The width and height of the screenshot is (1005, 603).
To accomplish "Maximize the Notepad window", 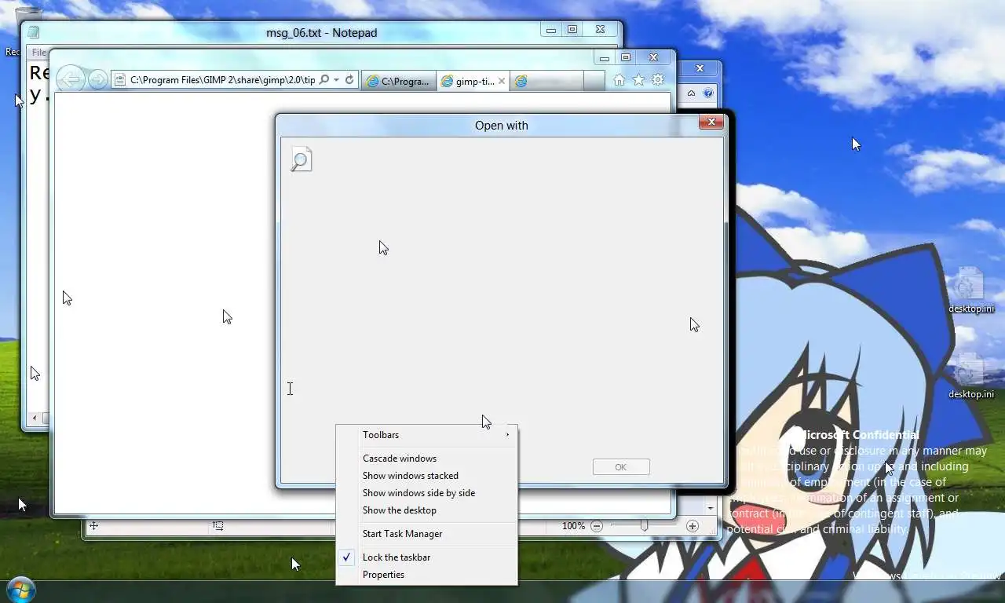I will point(572,30).
